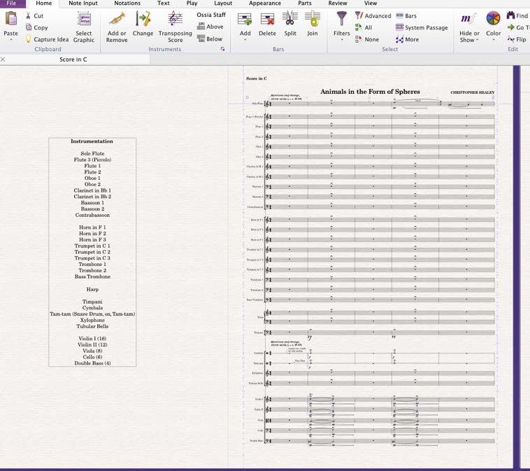
Task: Open the Layout ribbon tab
Action: 223,3
